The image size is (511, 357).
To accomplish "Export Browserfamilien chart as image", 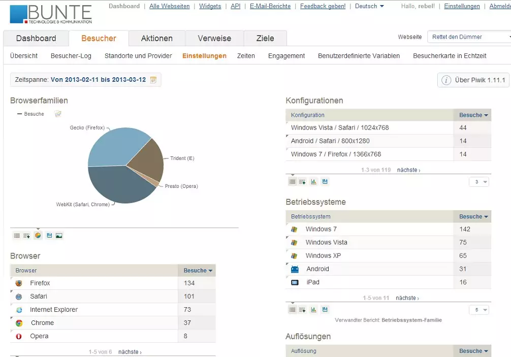I will coord(59,236).
